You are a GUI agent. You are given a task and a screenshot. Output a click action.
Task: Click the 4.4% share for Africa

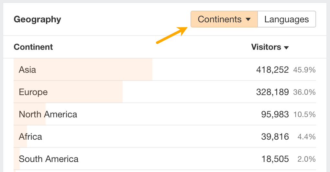(x=306, y=137)
